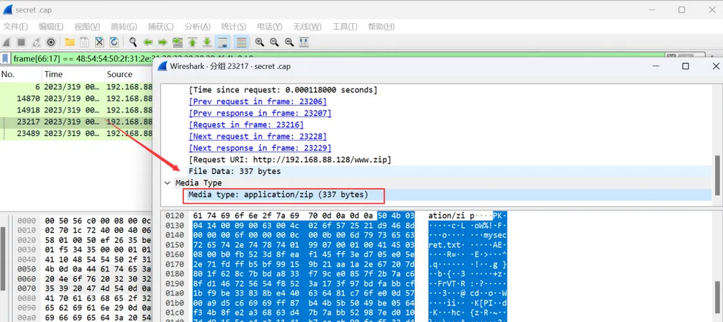
Task: Follow link Request in frame: 23216
Action: (246, 124)
